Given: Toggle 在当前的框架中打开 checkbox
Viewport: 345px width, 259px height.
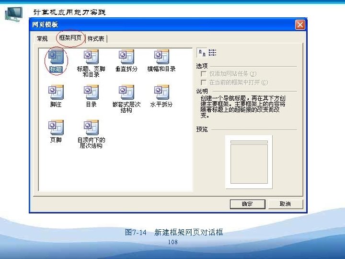Looking at the screenshot, I should [x=204, y=82].
